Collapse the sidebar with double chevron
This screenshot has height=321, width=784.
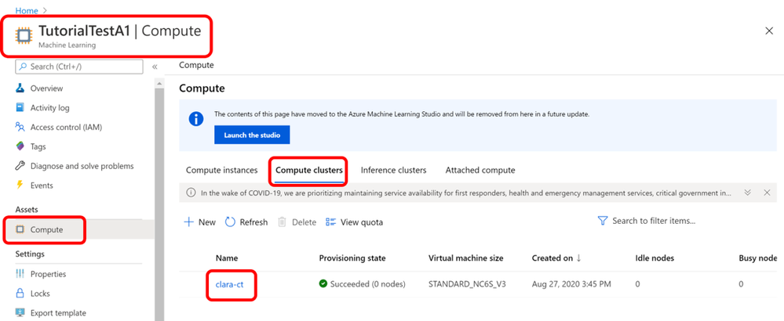point(155,67)
